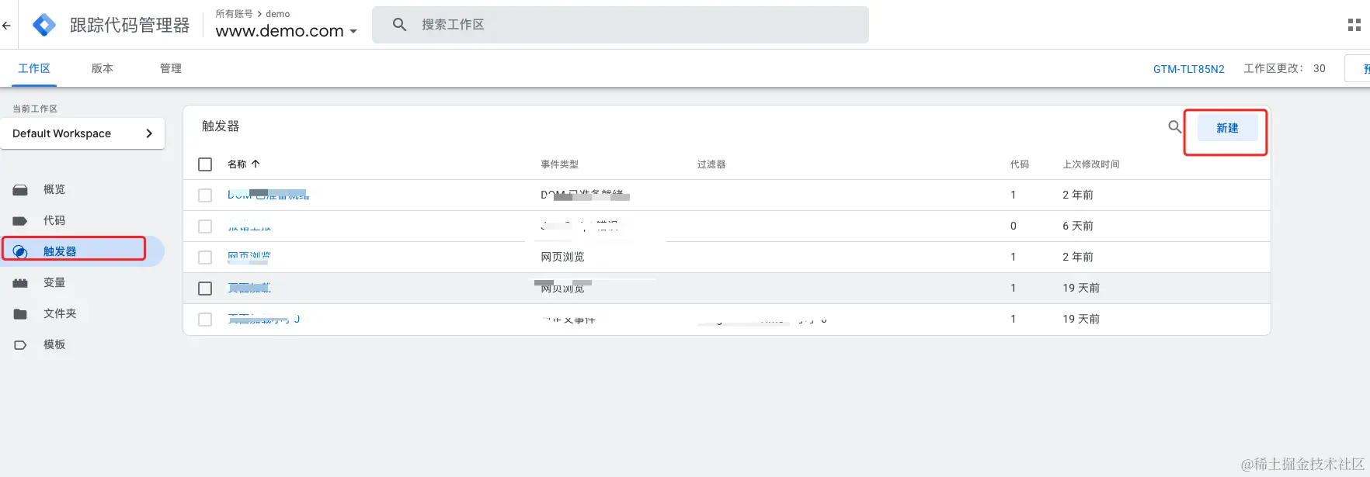Click the Tag Manager logo icon
The height and width of the screenshot is (477, 1370).
click(x=44, y=25)
